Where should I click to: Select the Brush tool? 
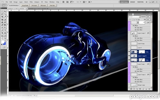coord(5,20)
